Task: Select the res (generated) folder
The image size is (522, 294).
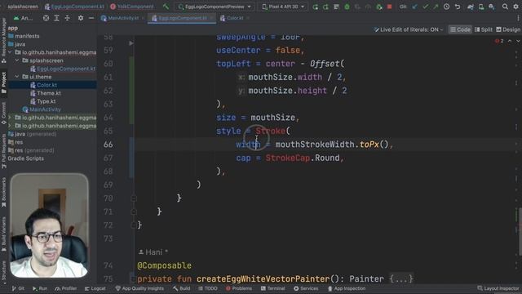Action: tap(31, 150)
